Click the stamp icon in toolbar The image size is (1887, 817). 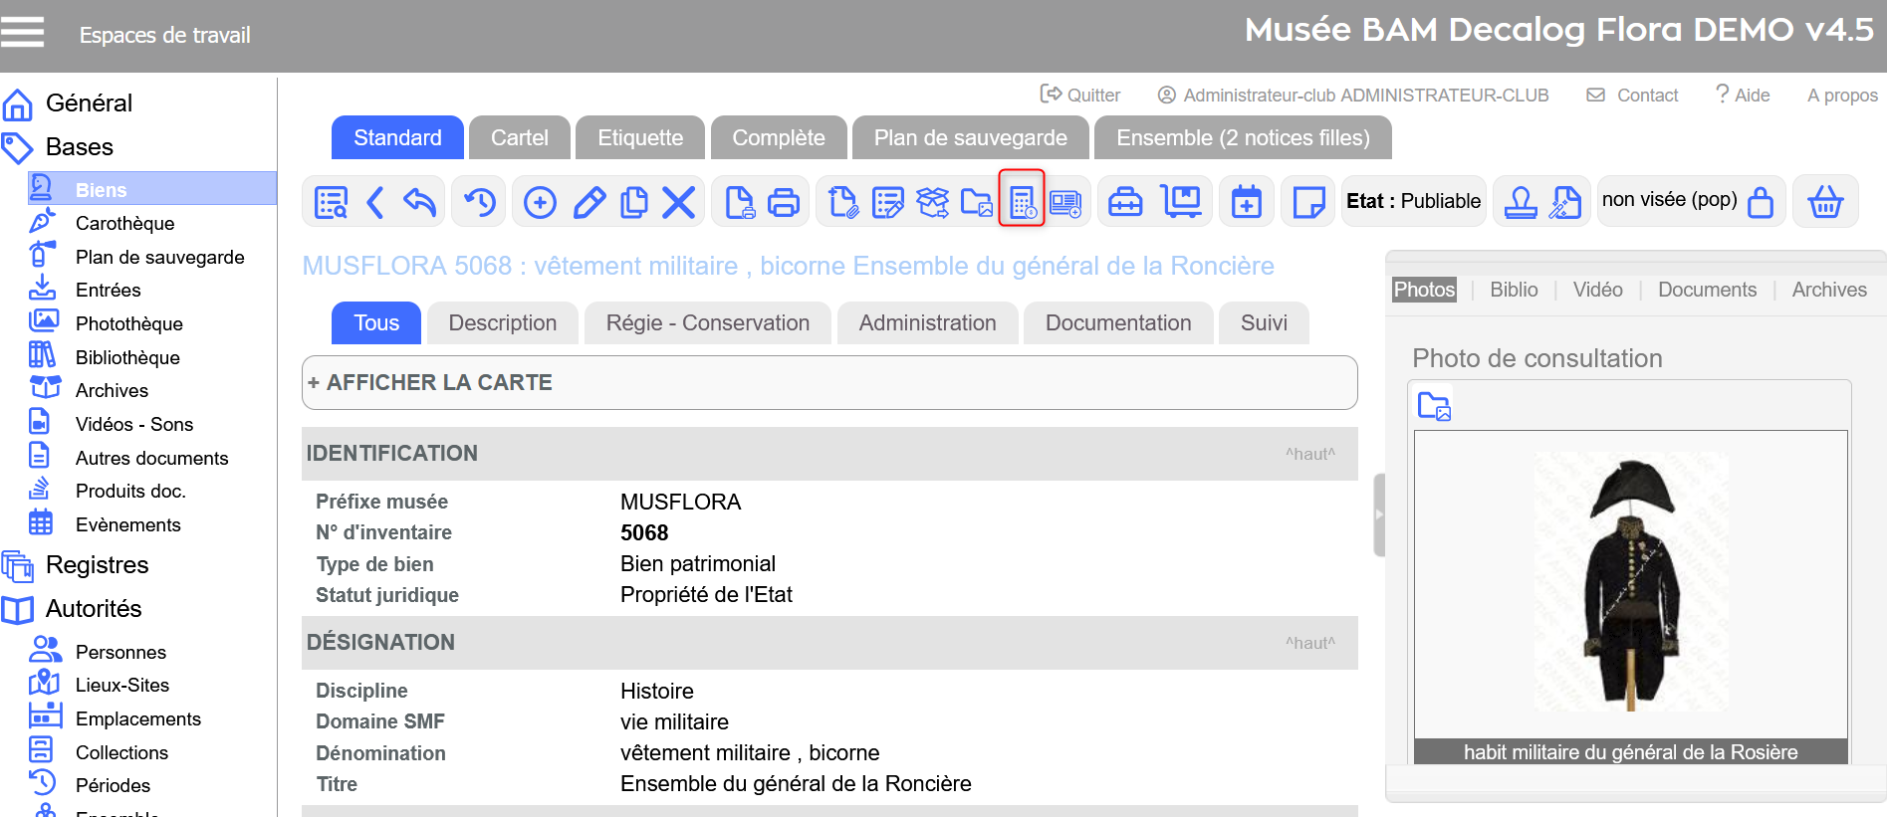point(1520,202)
